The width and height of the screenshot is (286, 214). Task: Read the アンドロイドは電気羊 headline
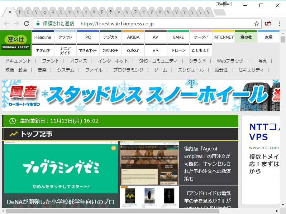coord(208,200)
